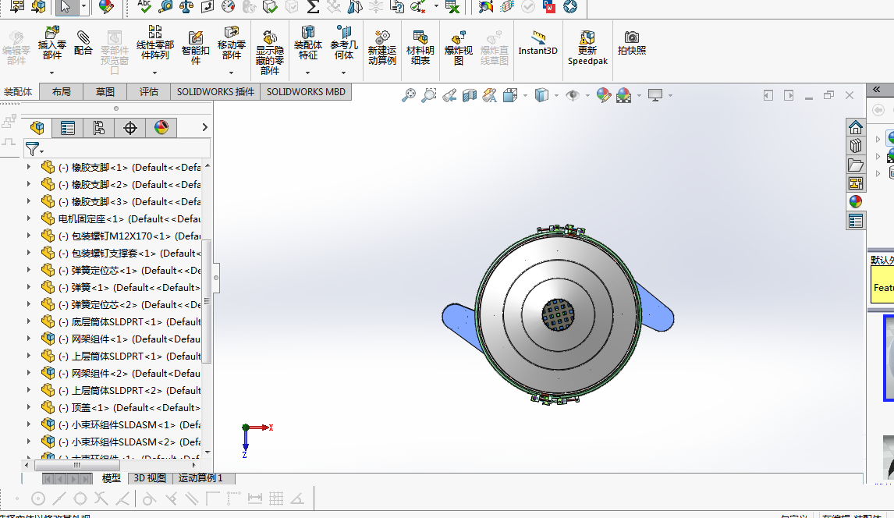Open DisplayManager color ball tab
Image resolution: width=894 pixels, height=518 pixels.
161,128
